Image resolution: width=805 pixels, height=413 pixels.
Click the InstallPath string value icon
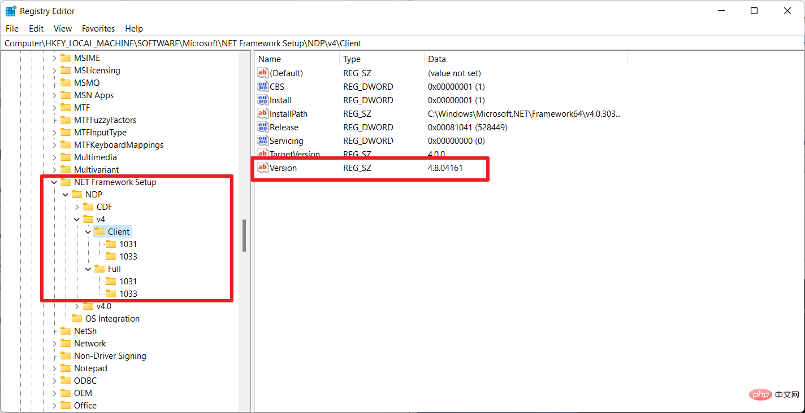pyautogui.click(x=262, y=113)
